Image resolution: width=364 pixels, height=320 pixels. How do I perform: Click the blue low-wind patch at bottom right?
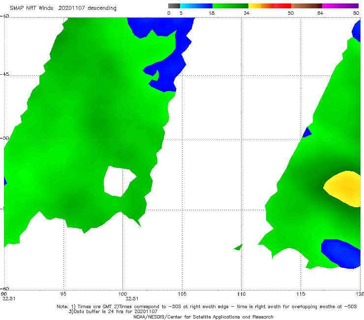[340, 254]
